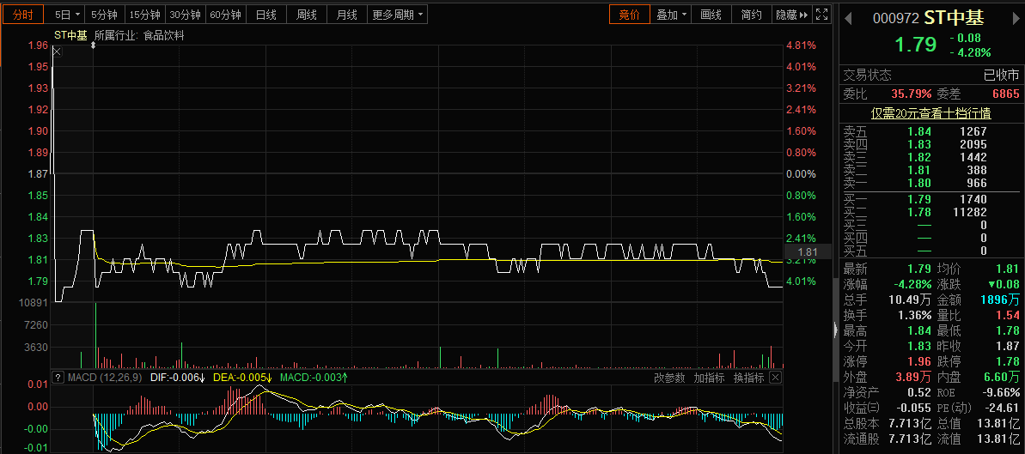Click 加指标 to add indicator
This screenshot has height=454, width=1025.
[710, 378]
